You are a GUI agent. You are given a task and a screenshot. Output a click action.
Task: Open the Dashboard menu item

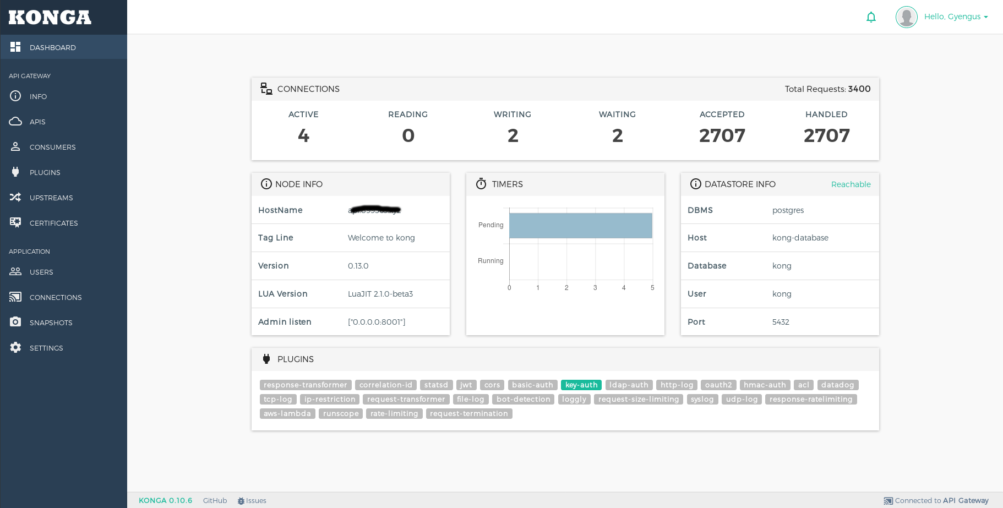pos(52,48)
